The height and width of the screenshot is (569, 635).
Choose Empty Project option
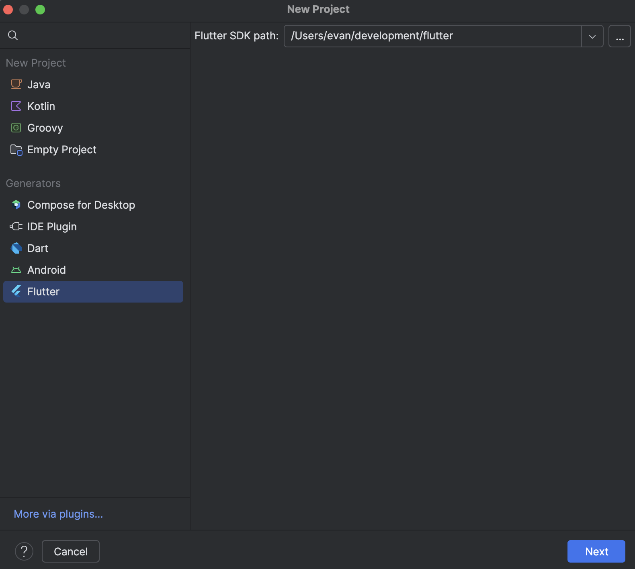tap(93, 149)
